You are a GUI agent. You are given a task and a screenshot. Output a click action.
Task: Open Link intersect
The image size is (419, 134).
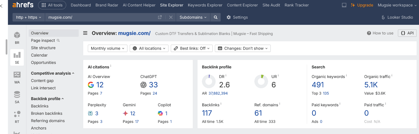[43, 88]
